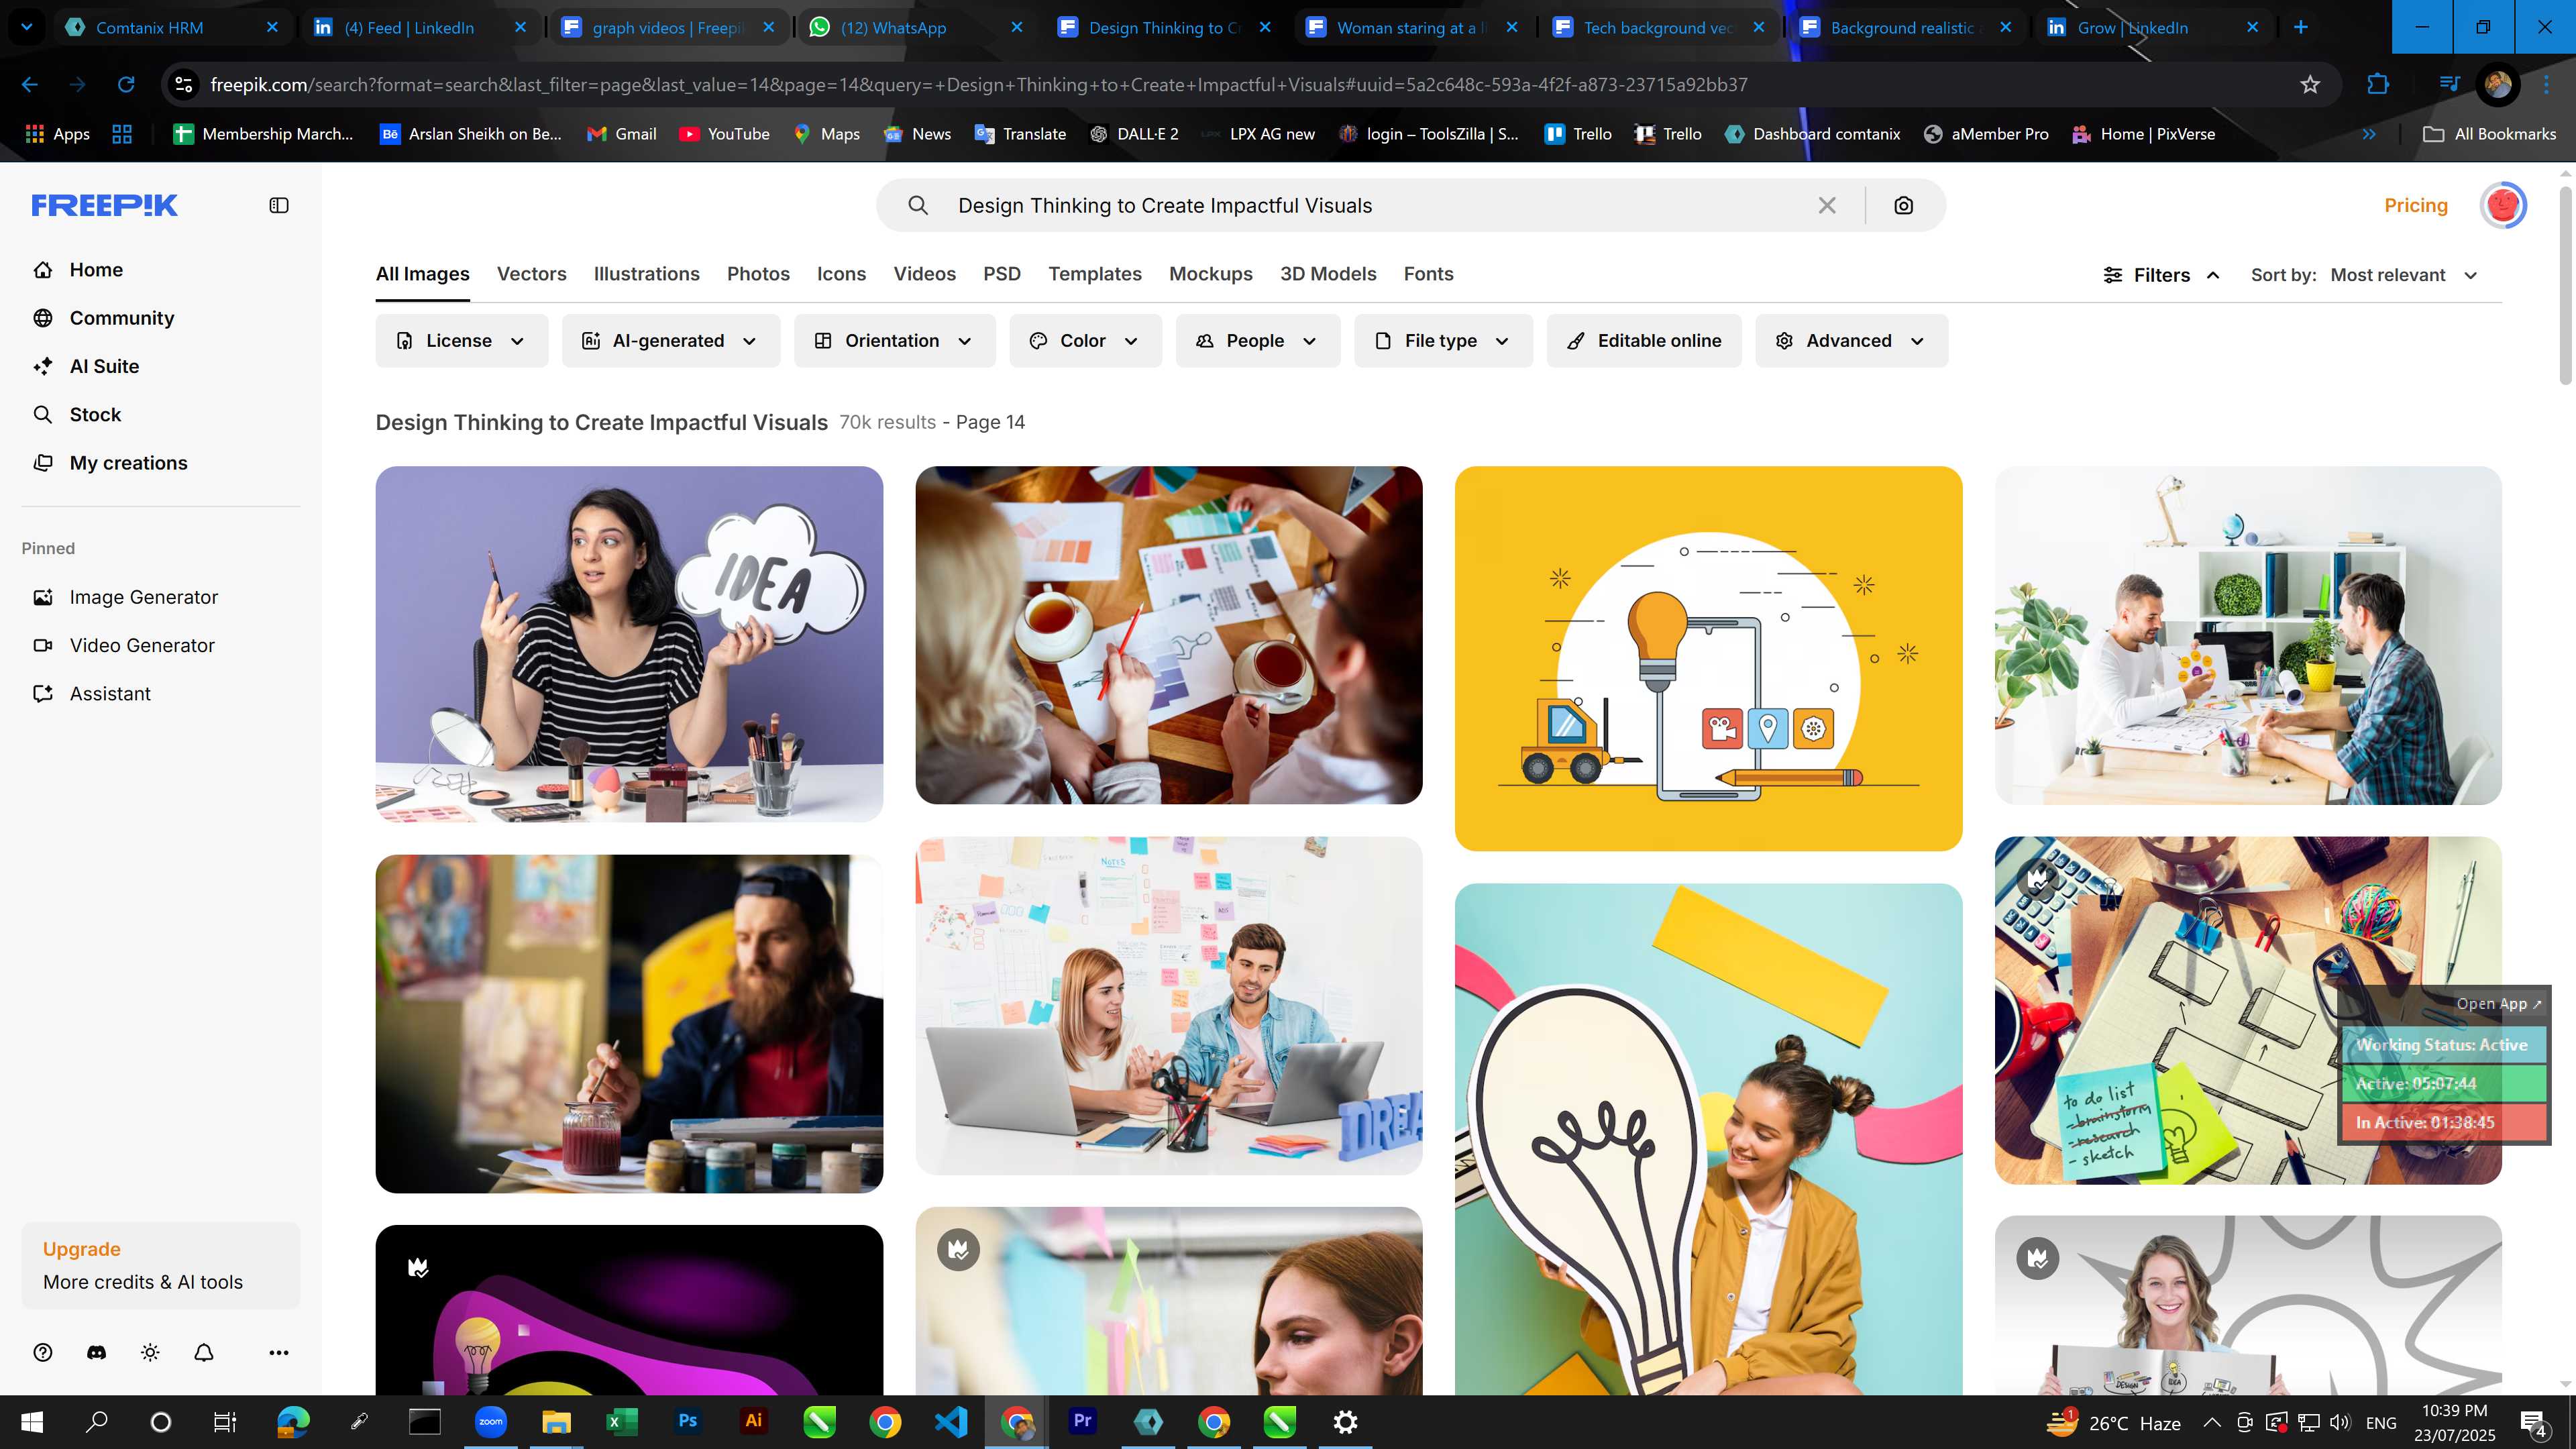
Task: Open AI Suite from sidebar
Action: coord(104,366)
